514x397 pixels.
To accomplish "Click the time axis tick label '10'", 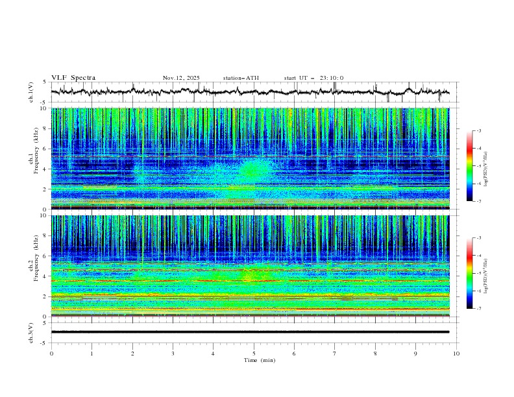I will [x=456, y=354].
